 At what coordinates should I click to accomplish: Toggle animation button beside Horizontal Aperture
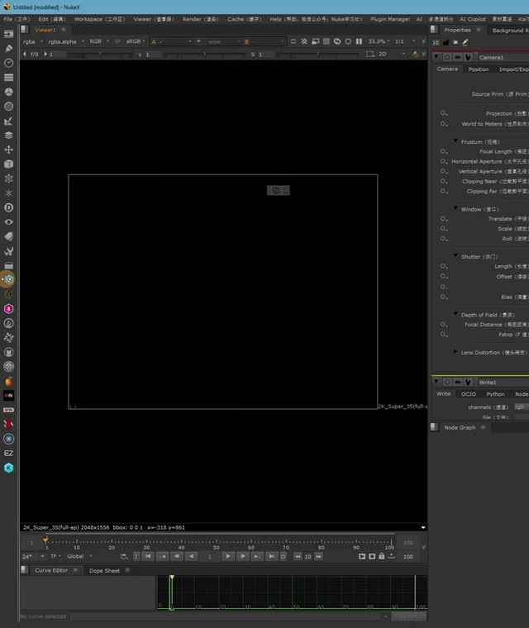(x=444, y=161)
